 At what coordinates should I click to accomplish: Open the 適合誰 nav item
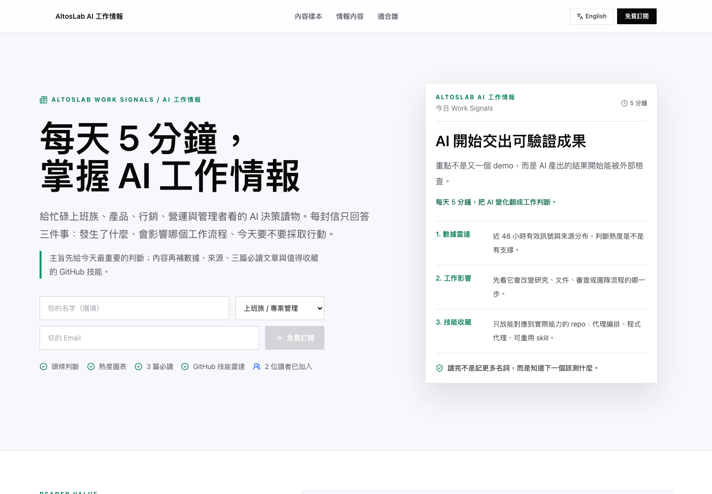click(388, 16)
